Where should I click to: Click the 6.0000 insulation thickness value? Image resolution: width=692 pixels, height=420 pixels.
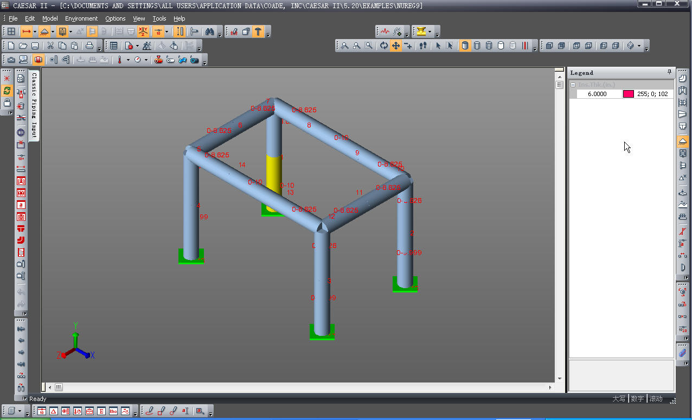pyautogui.click(x=597, y=94)
